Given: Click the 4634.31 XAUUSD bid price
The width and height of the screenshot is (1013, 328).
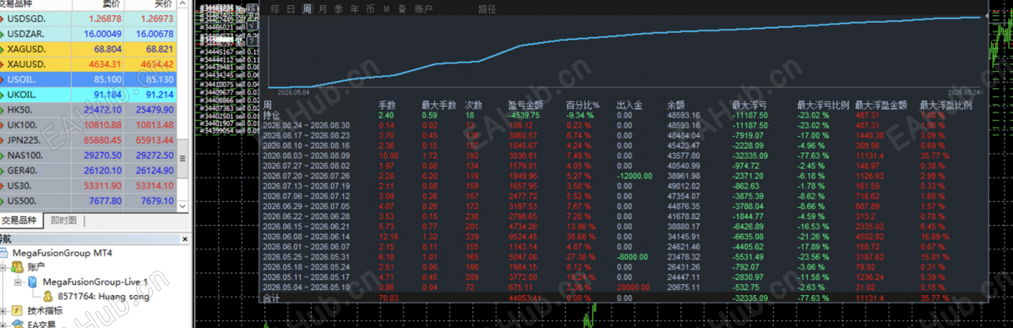Looking at the screenshot, I should (106, 64).
